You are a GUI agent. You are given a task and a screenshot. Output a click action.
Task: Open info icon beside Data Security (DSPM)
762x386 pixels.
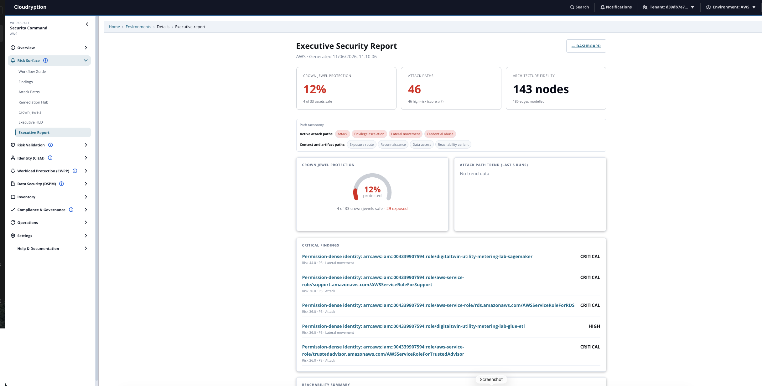point(61,184)
